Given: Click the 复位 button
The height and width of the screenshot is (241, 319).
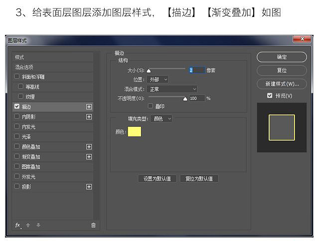Looking at the screenshot, I should pyautogui.click(x=282, y=70).
